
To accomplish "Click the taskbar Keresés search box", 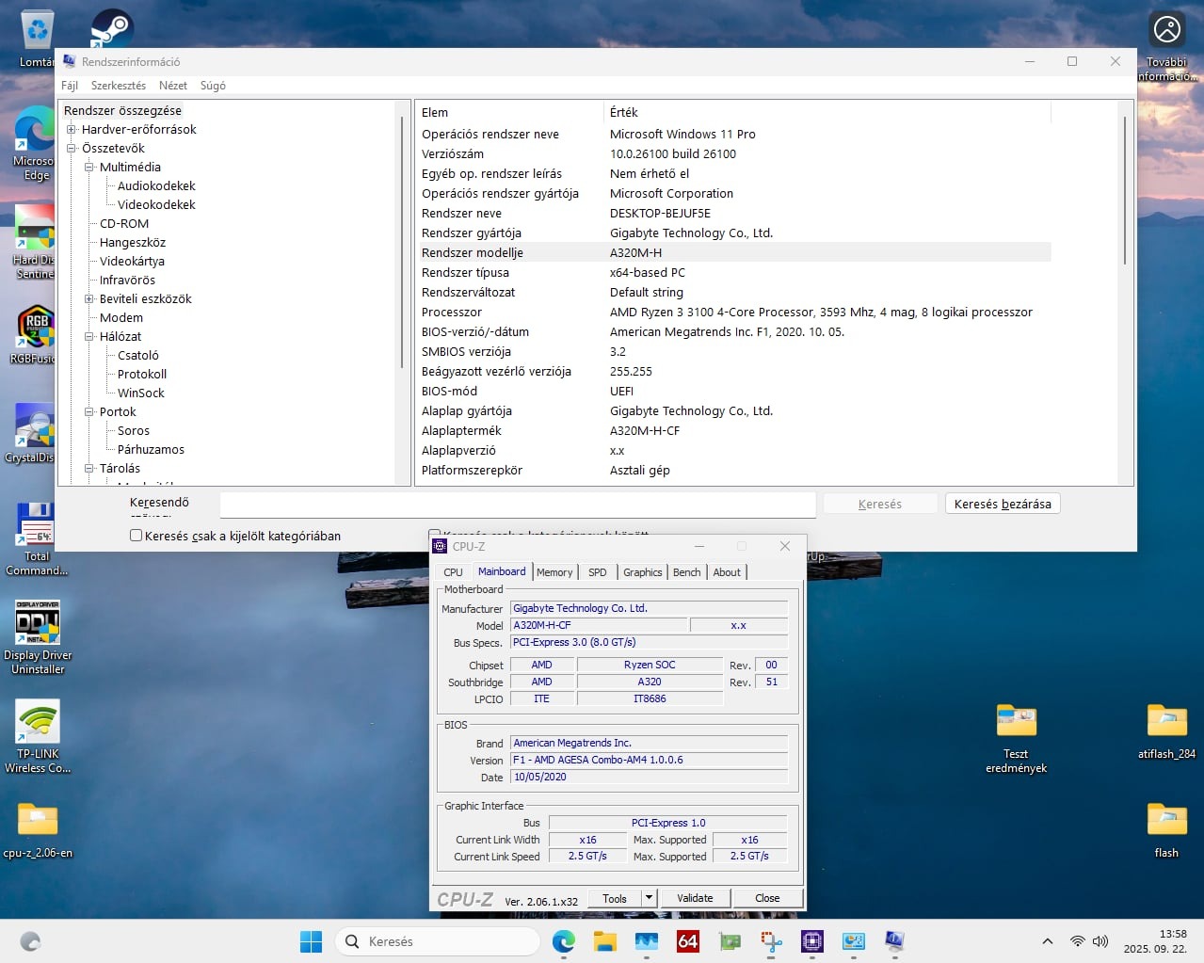I will click(438, 941).
